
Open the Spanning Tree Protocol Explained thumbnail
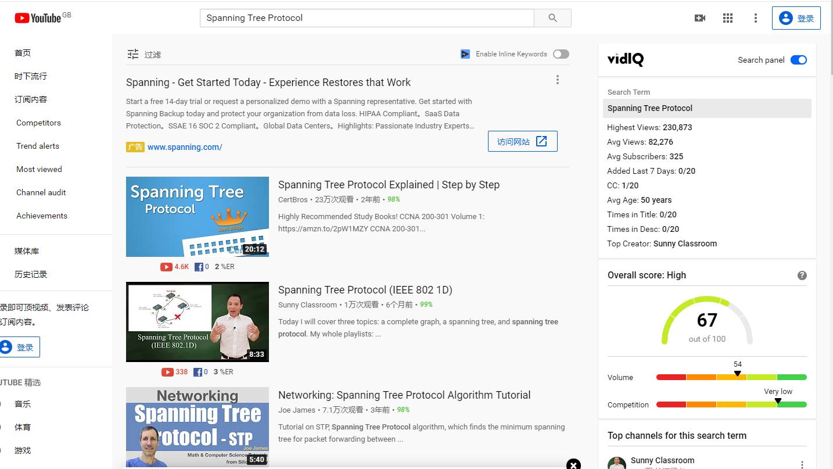point(198,217)
